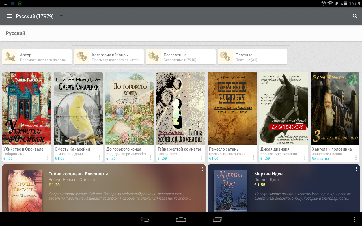
Task: Open Тайна королевы Елисаветы cover thumbnail
Action: [x=25, y=191]
